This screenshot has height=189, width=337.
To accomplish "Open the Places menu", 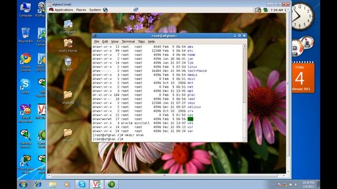I will coord(81,10).
